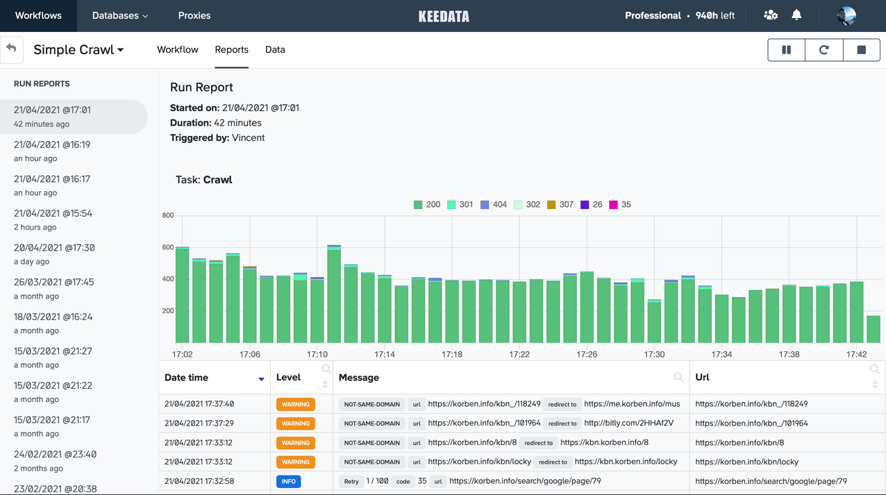Select the Reports tab
886x495 pixels.
click(232, 50)
